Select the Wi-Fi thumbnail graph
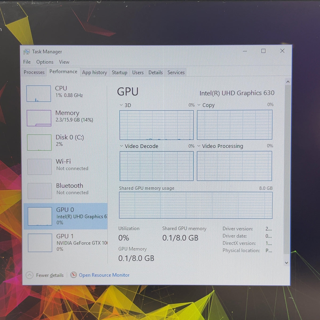Image resolution: width=320 pixels, height=320 pixels. [x=39, y=167]
